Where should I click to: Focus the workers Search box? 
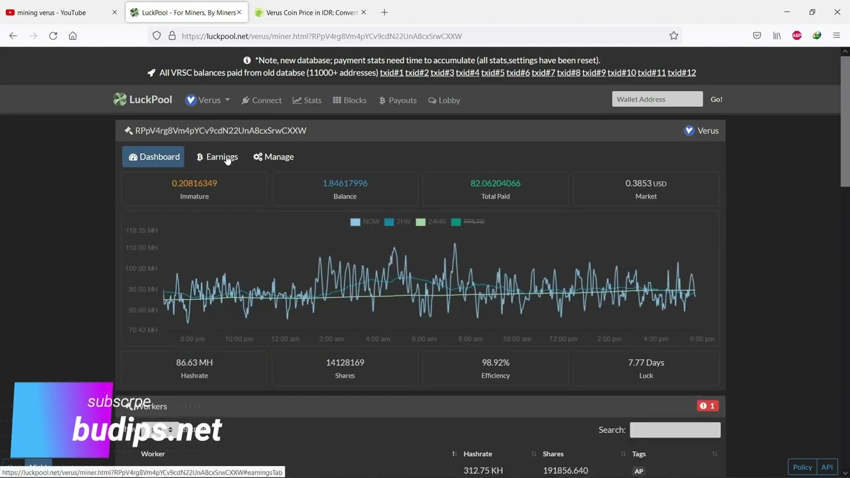[x=675, y=430]
